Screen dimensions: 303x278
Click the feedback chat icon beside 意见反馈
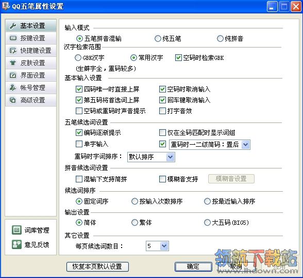click(x=16, y=244)
